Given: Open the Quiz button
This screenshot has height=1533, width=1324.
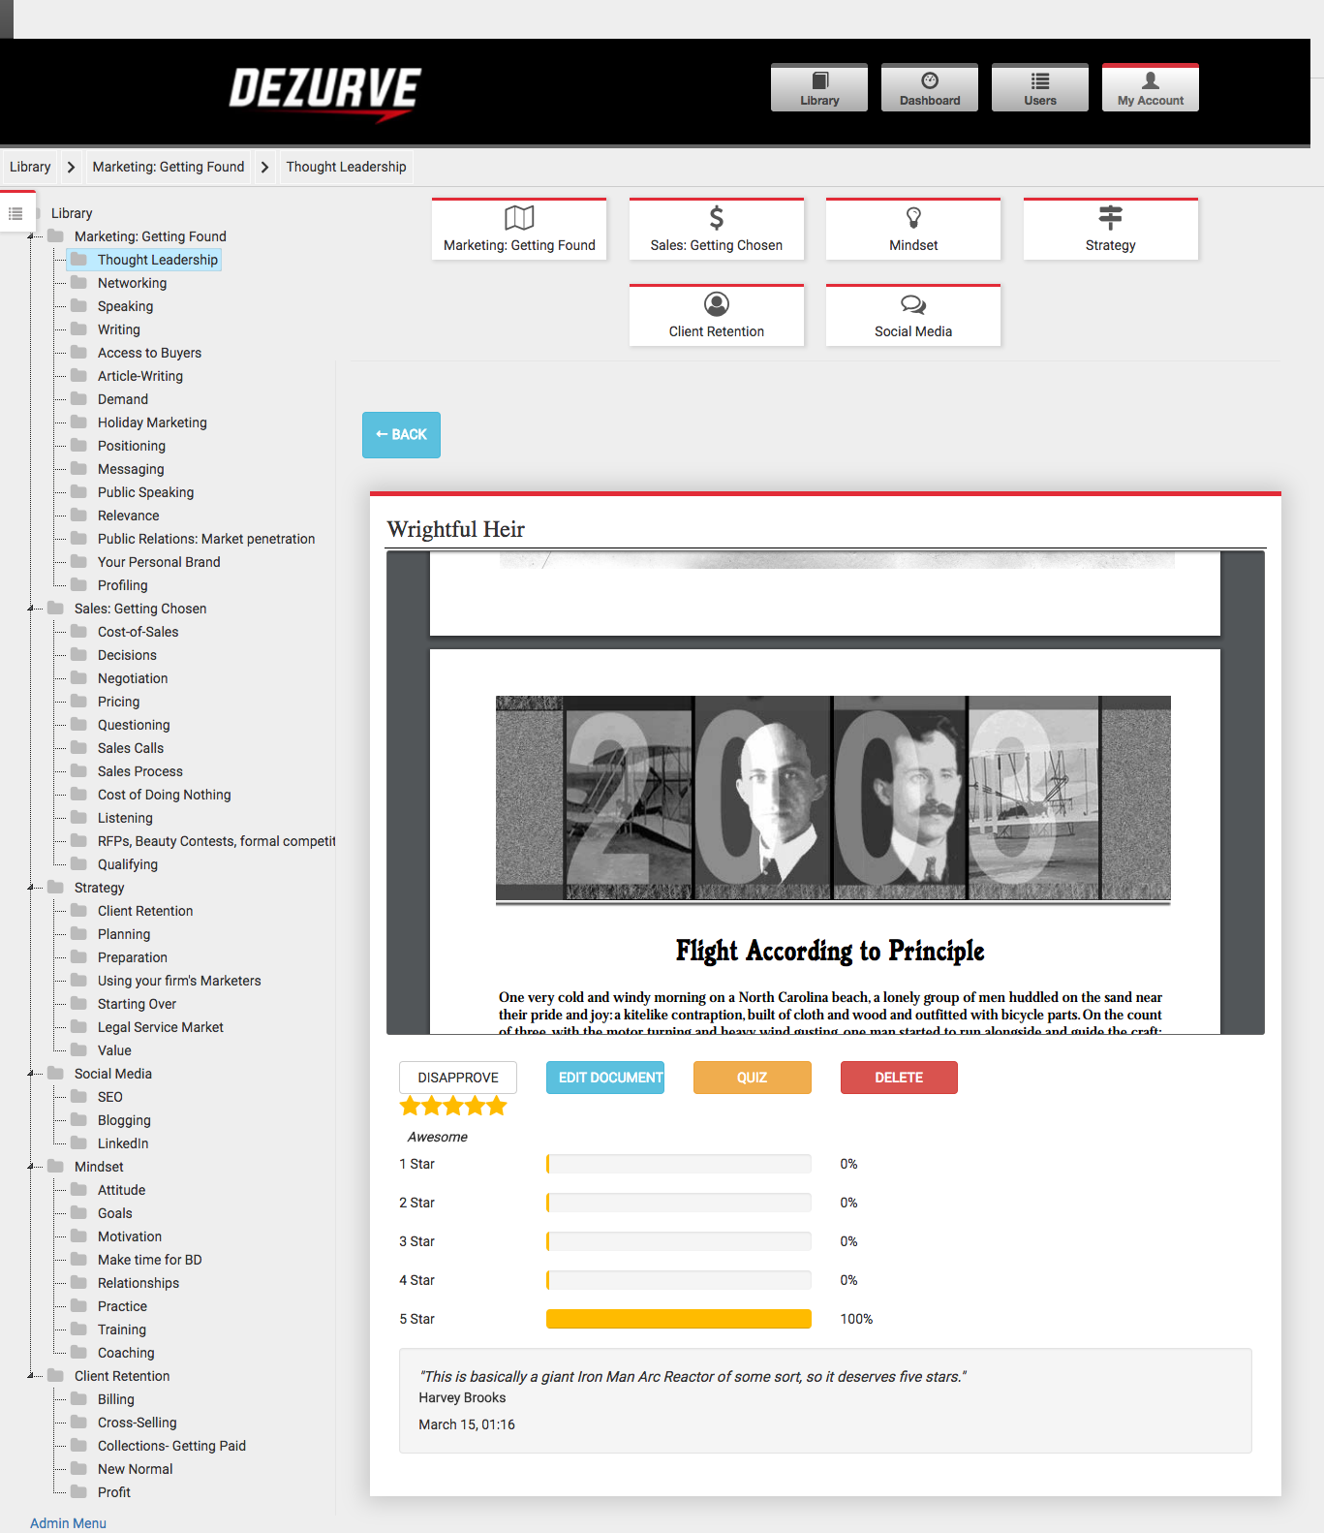Looking at the screenshot, I should pos(753,1078).
